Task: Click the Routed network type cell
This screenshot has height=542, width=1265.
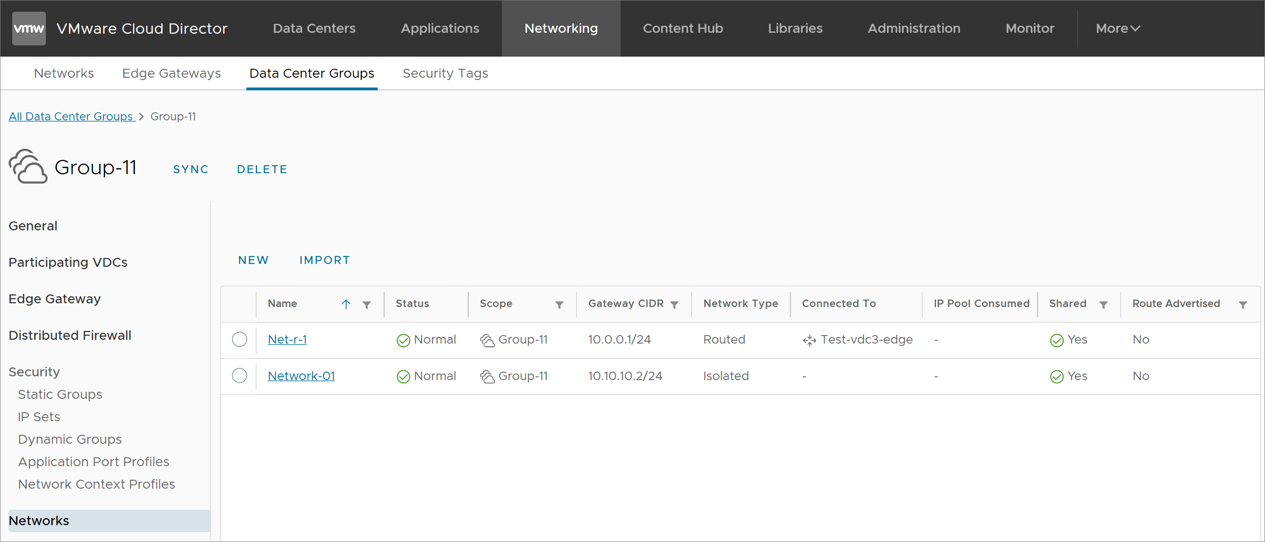Action: pos(724,339)
